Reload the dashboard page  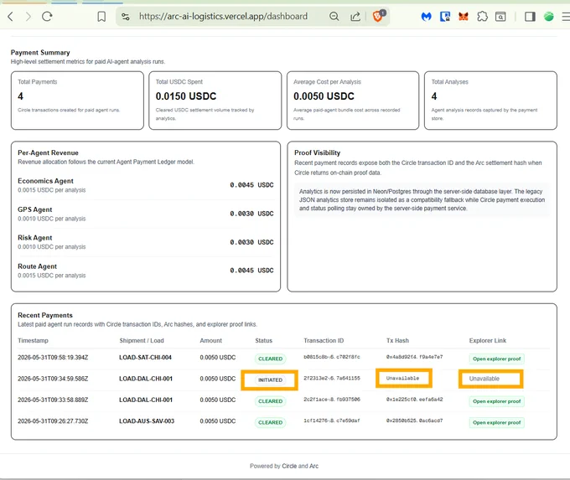47,17
